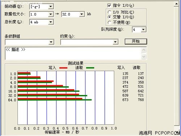181x136 pixels.
Task: Click the window scrollbar up arrow
Action: point(176,4)
